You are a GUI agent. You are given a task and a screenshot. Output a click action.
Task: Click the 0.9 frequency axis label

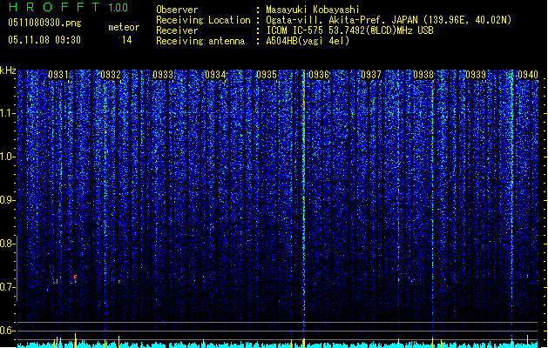[8, 200]
